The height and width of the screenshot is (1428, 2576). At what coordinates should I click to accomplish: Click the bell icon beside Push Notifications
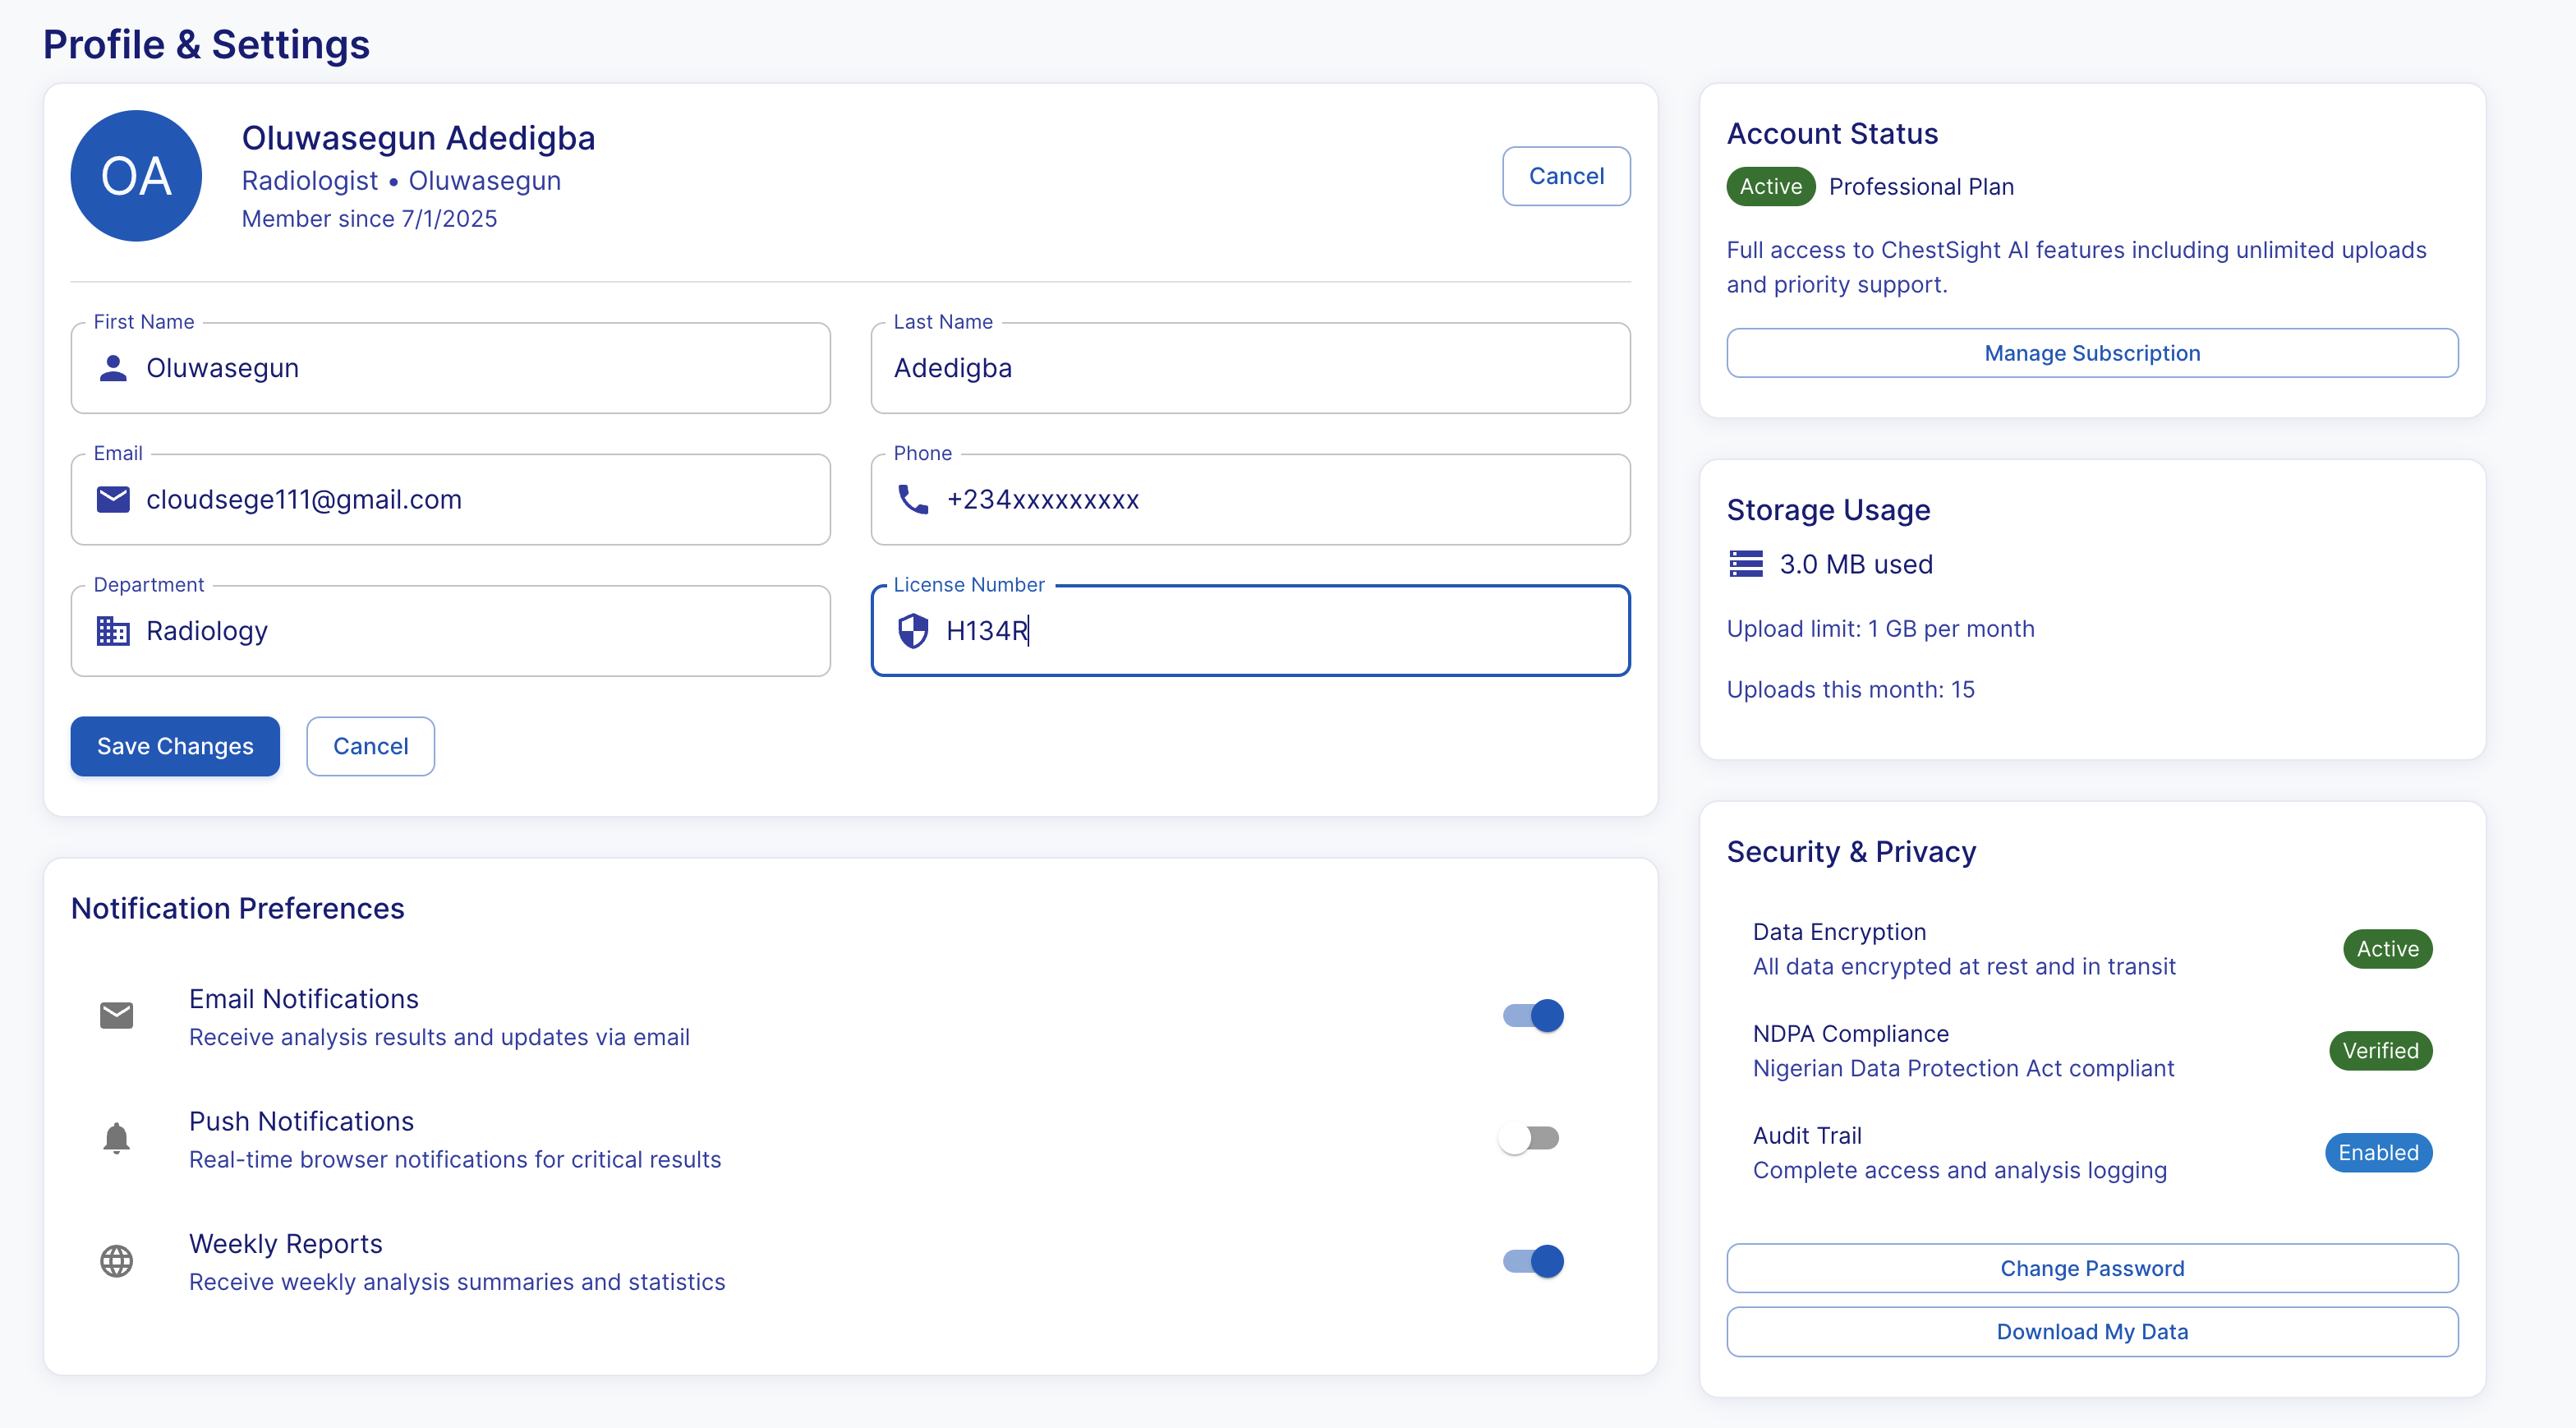117,1138
